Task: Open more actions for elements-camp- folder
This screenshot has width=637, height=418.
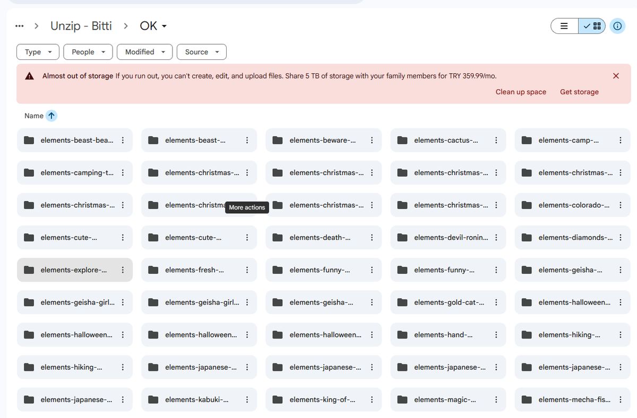Action: [x=621, y=140]
